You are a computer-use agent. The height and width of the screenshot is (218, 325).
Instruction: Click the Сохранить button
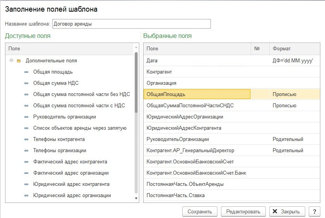200,212
